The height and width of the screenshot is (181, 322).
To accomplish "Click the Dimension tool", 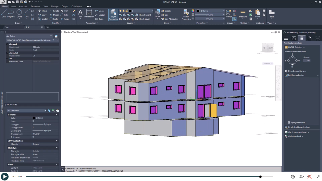I will (x=89, y=13).
